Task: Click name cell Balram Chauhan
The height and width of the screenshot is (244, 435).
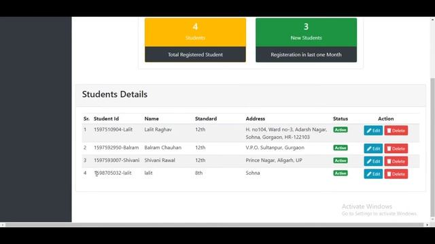Action: pyautogui.click(x=163, y=148)
